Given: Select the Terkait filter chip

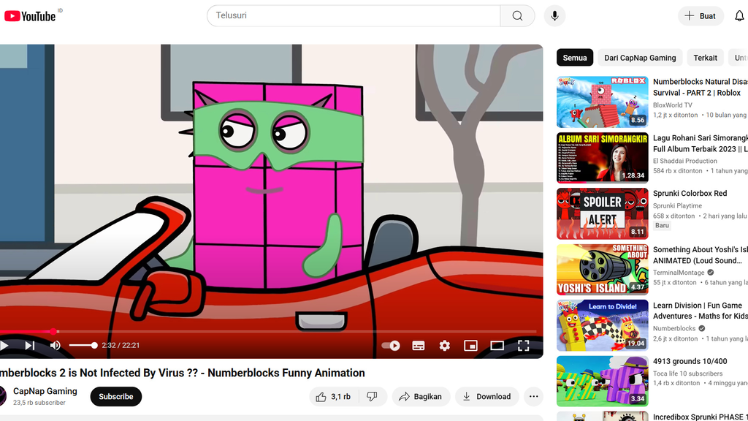Looking at the screenshot, I should (x=705, y=58).
